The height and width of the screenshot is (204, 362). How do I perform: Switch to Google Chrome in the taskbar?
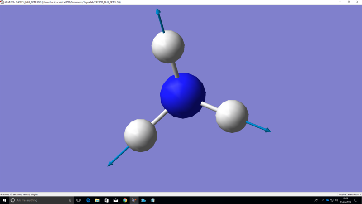(125, 200)
